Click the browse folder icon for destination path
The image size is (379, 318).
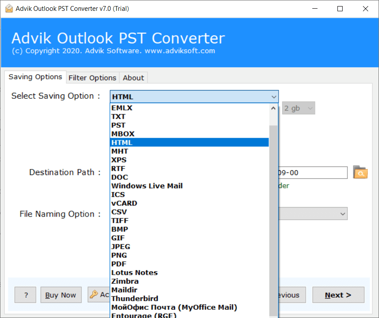pos(360,172)
